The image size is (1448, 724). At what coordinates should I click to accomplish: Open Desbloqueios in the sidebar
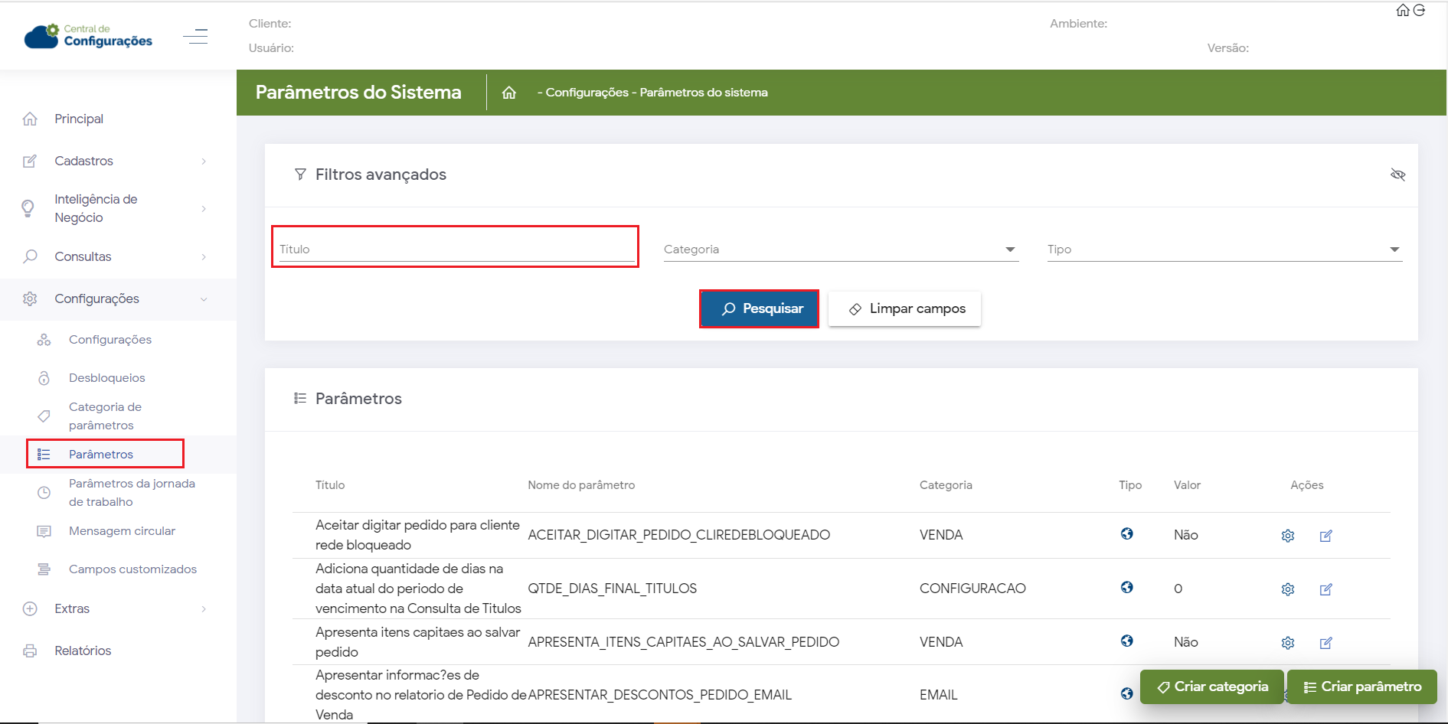[x=106, y=378]
